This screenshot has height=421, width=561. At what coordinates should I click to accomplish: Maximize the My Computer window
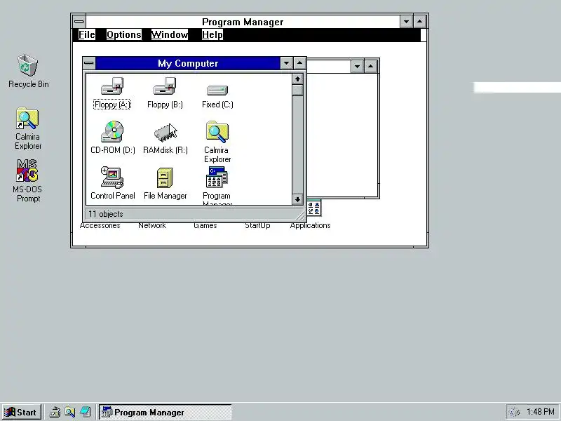click(300, 63)
